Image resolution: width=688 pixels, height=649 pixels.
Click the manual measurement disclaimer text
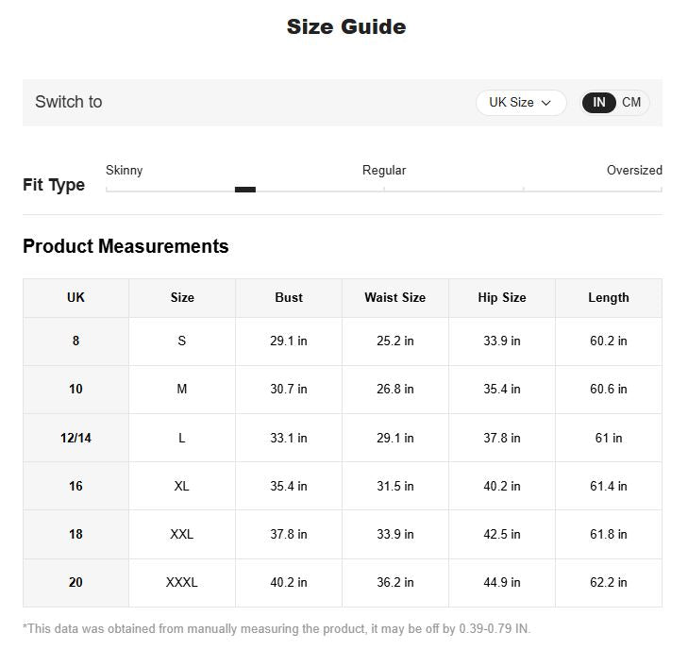tap(277, 628)
